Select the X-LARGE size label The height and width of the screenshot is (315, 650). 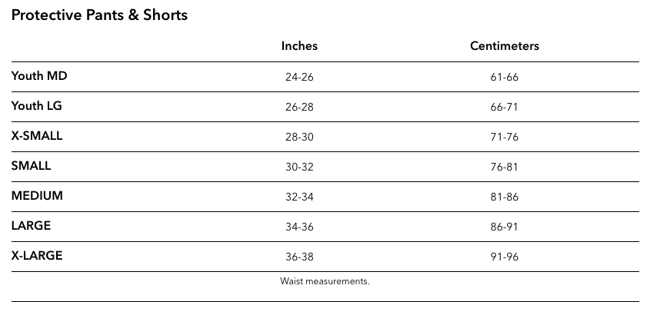pos(37,256)
